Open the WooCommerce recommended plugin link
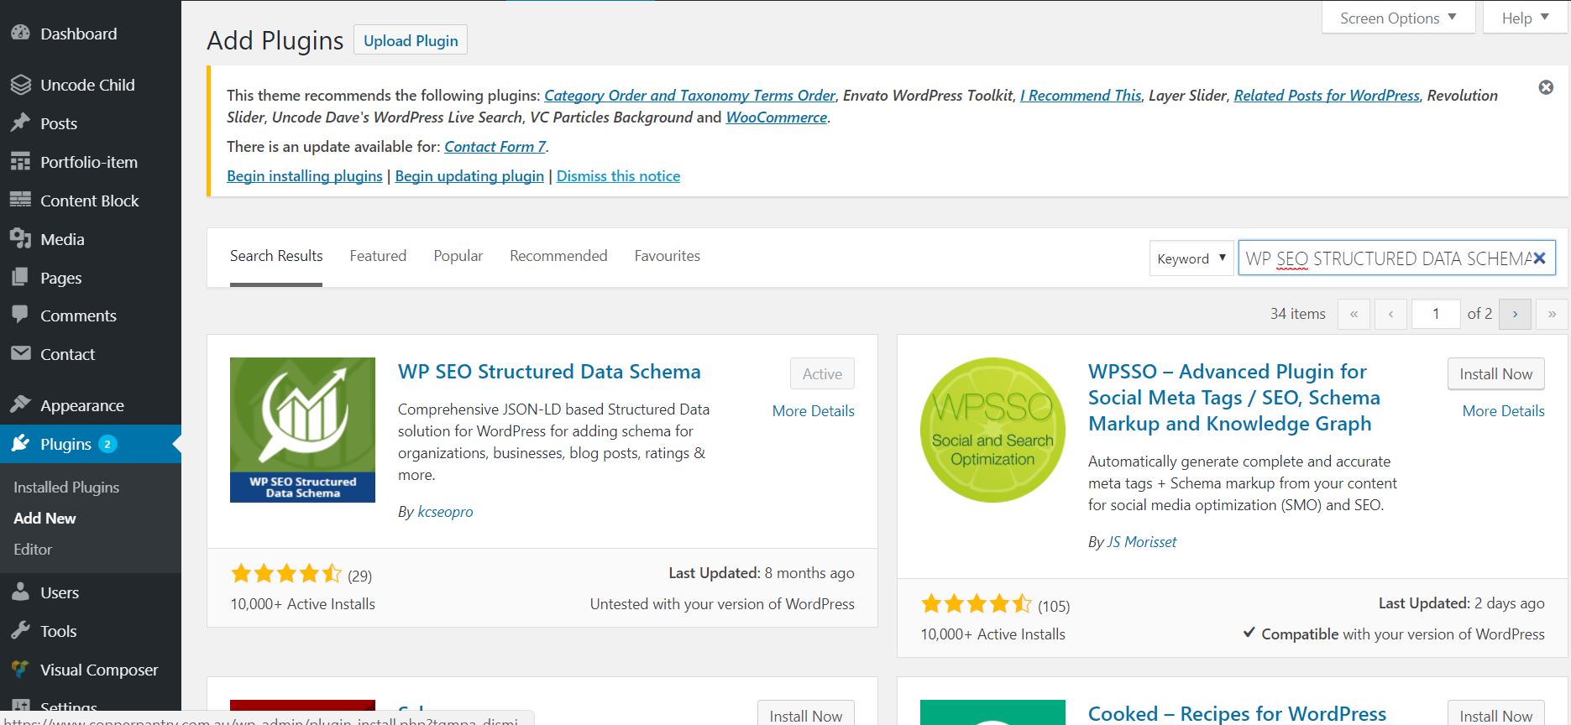The height and width of the screenshot is (725, 1571). click(x=777, y=117)
